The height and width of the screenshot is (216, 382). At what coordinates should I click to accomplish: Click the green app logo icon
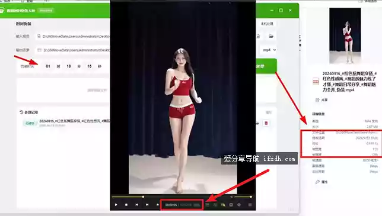(x=2, y=11)
